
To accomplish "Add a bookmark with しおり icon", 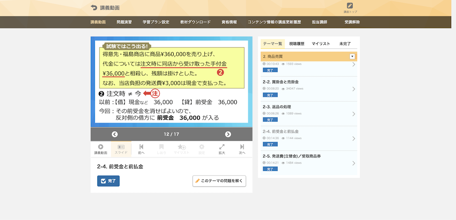I will click(x=161, y=149).
